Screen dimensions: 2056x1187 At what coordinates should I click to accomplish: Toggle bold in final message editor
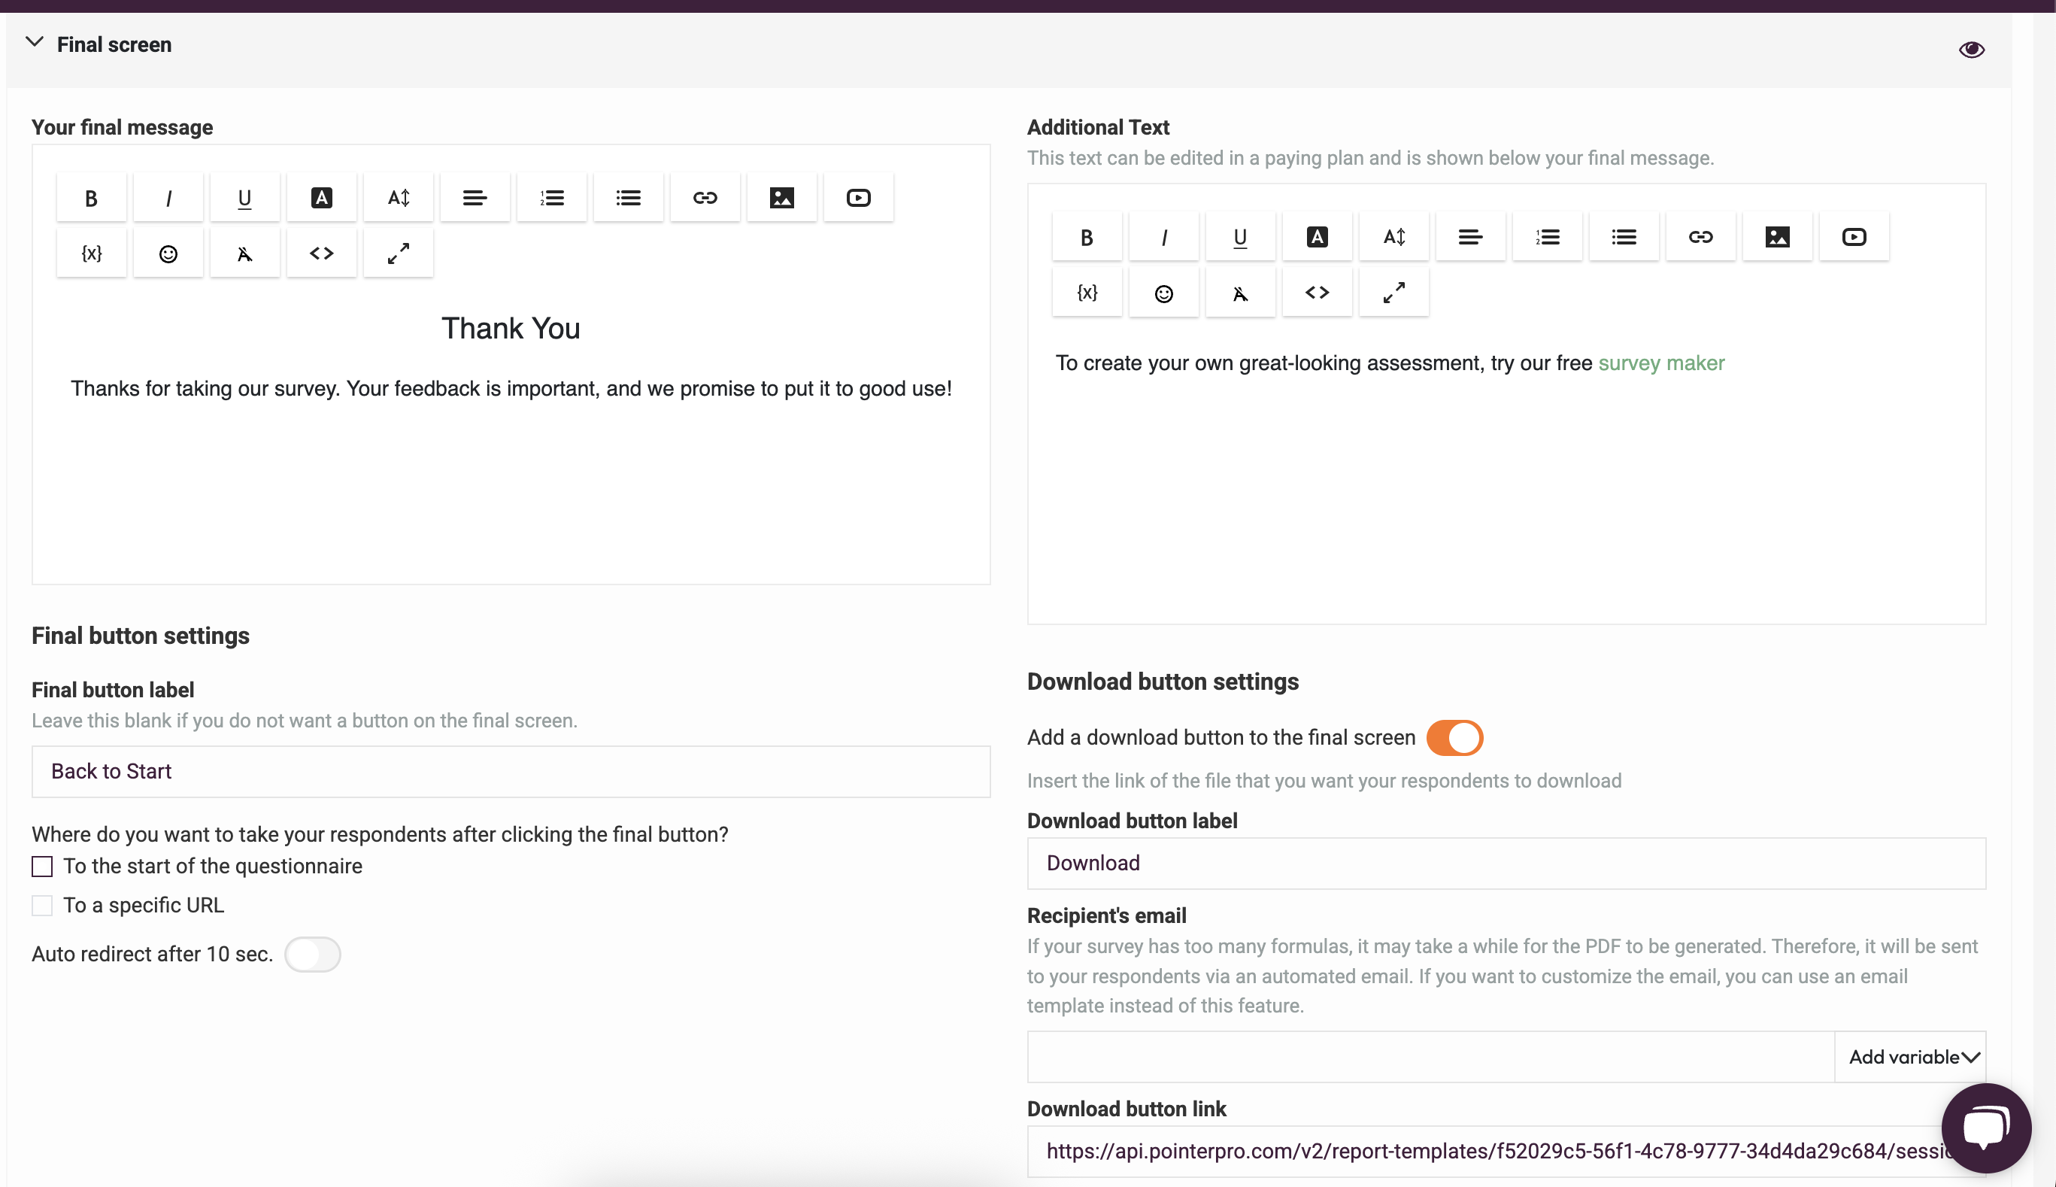click(x=91, y=198)
